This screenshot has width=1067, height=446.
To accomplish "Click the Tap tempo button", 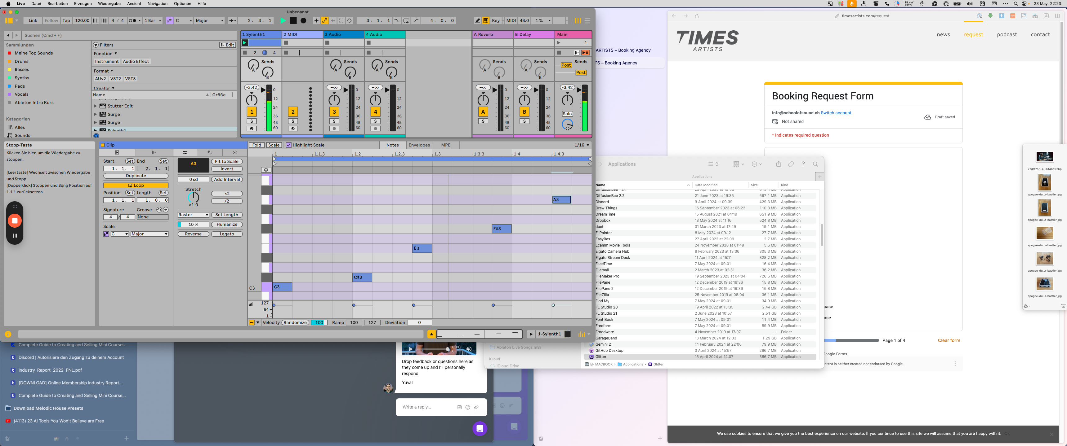I will click(66, 20).
